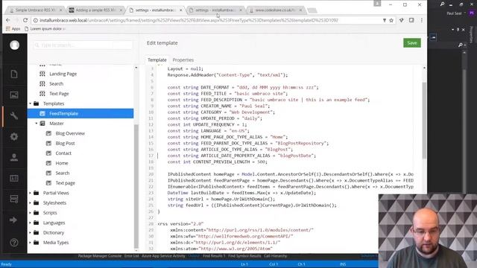Open the Forms section icon
Image resolution: width=477 pixels, height=268 pixels.
coord(14,199)
